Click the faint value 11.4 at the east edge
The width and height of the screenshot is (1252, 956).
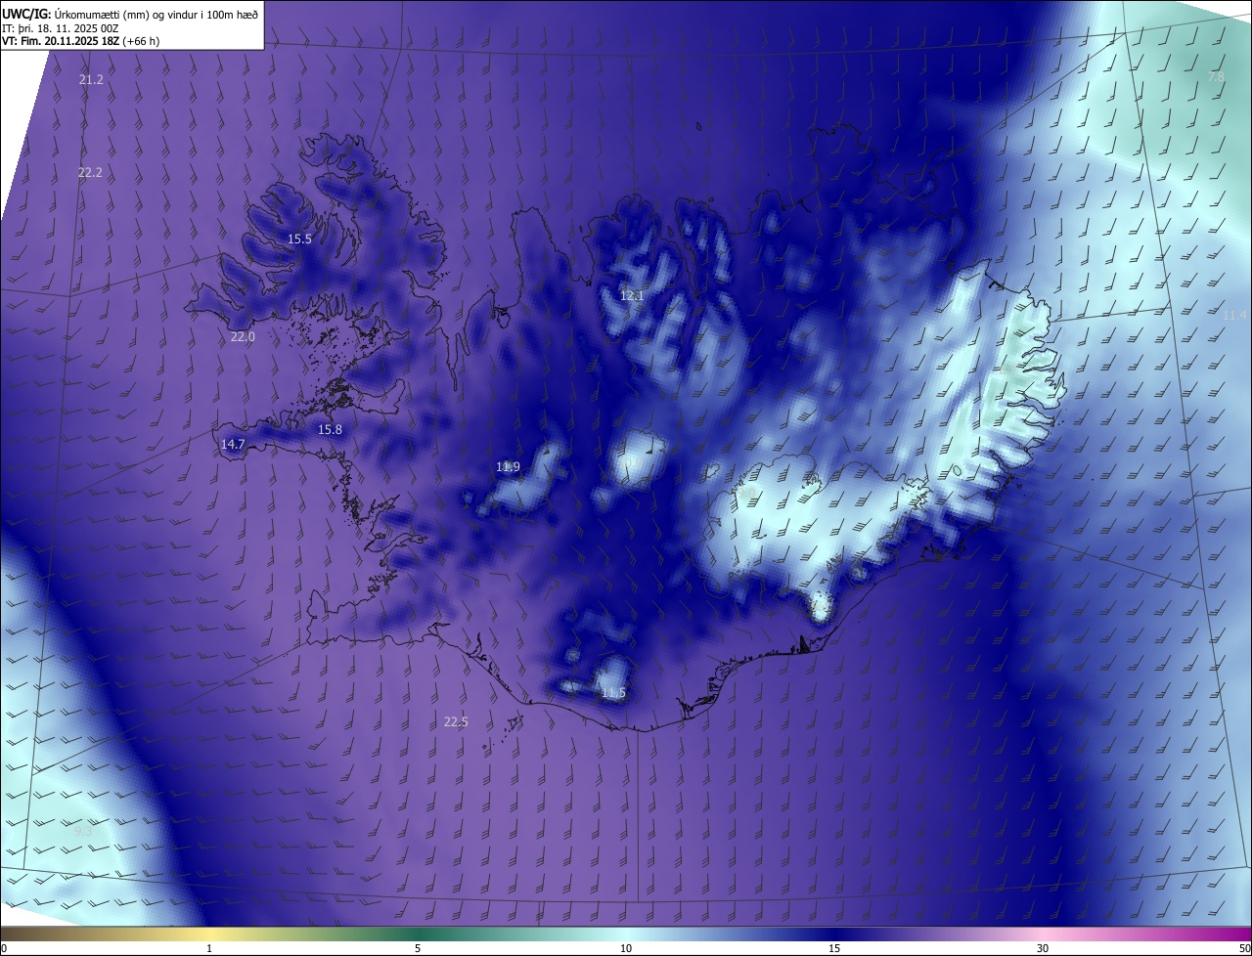coord(1235,315)
